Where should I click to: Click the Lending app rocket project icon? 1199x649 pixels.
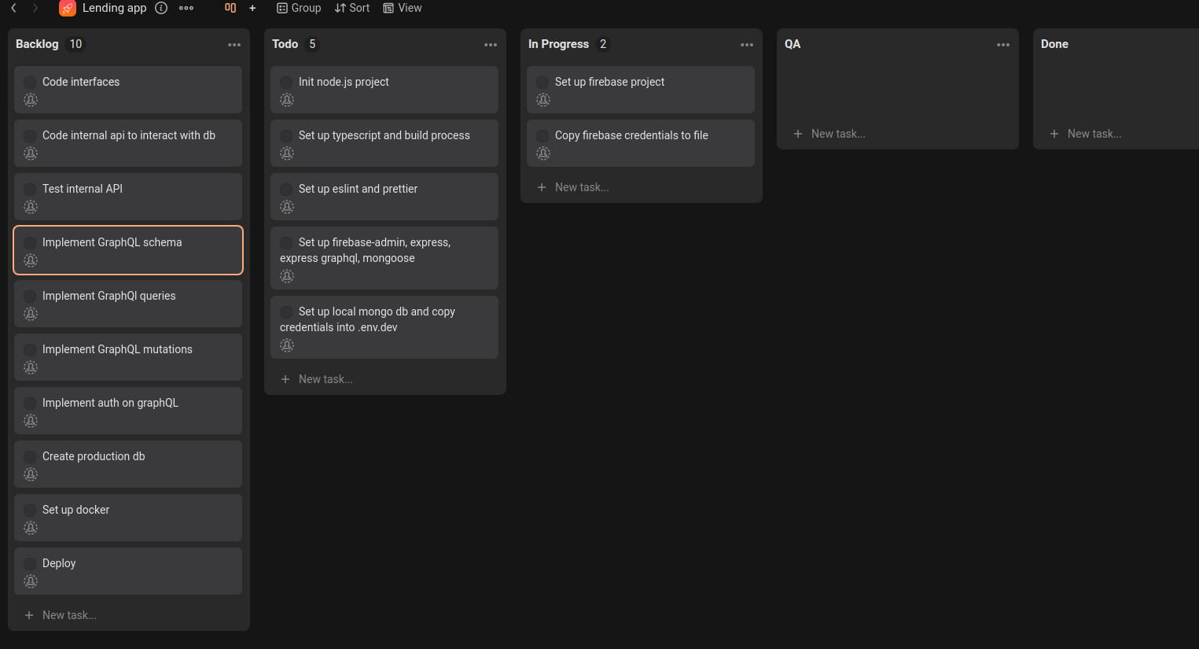click(68, 9)
